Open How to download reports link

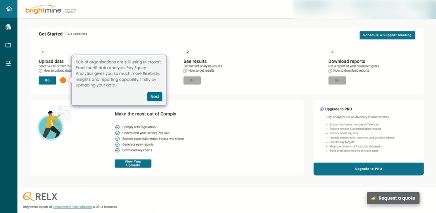click(351, 71)
